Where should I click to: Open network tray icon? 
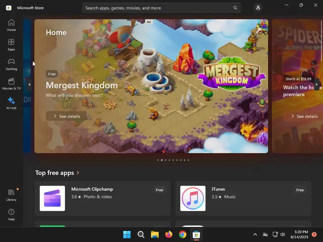pyautogui.click(x=275, y=234)
